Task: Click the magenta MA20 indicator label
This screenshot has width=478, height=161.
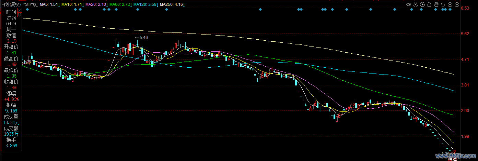Action: click(x=96, y=4)
